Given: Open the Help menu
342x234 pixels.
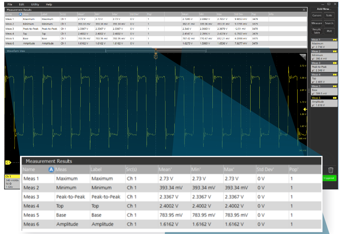Looking at the screenshot, I should click(49, 4).
